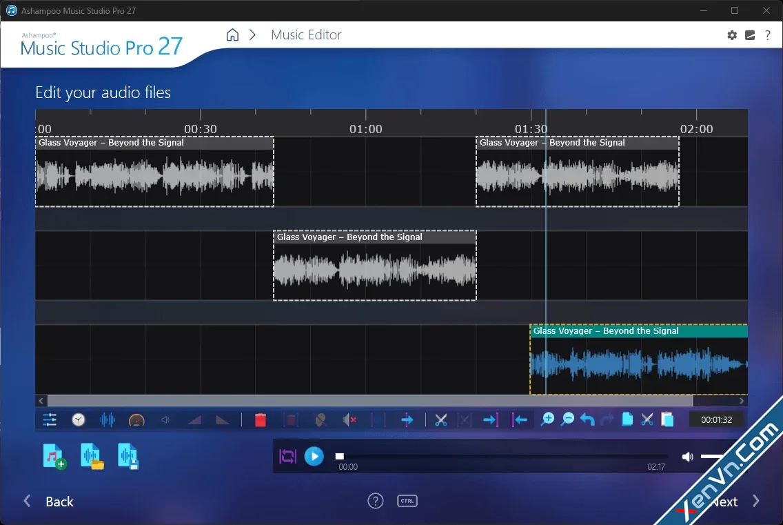Zoom out of the timeline
Viewport: 783px width, 525px height.
(567, 419)
